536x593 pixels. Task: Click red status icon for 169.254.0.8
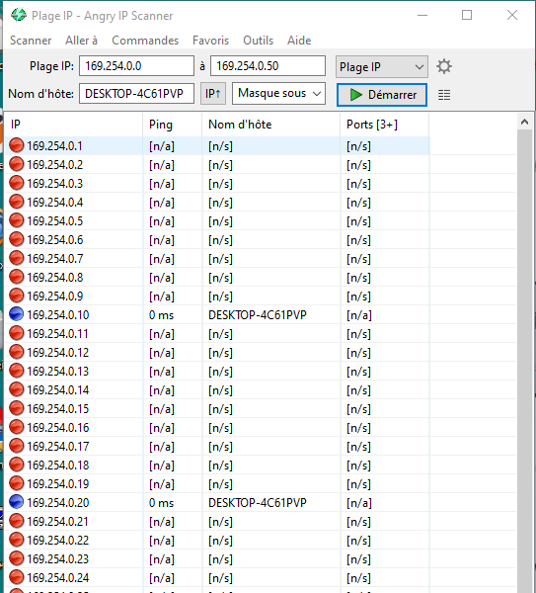coord(16,277)
